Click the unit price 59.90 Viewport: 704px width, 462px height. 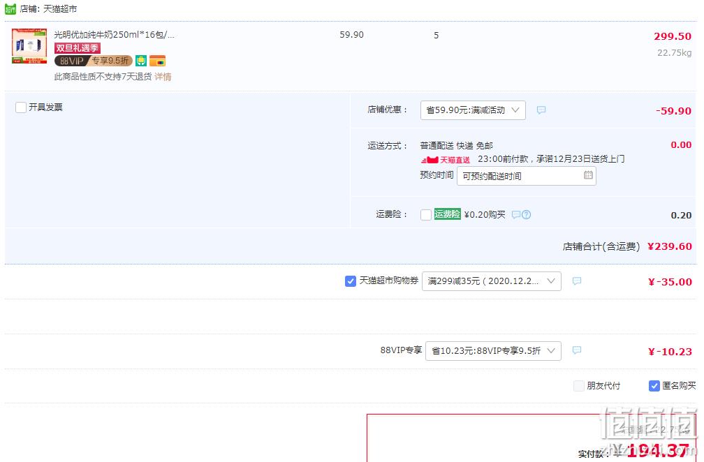pyautogui.click(x=351, y=34)
